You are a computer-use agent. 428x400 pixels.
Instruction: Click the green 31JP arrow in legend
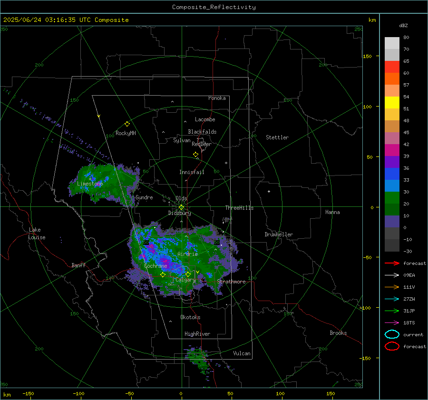click(392, 311)
